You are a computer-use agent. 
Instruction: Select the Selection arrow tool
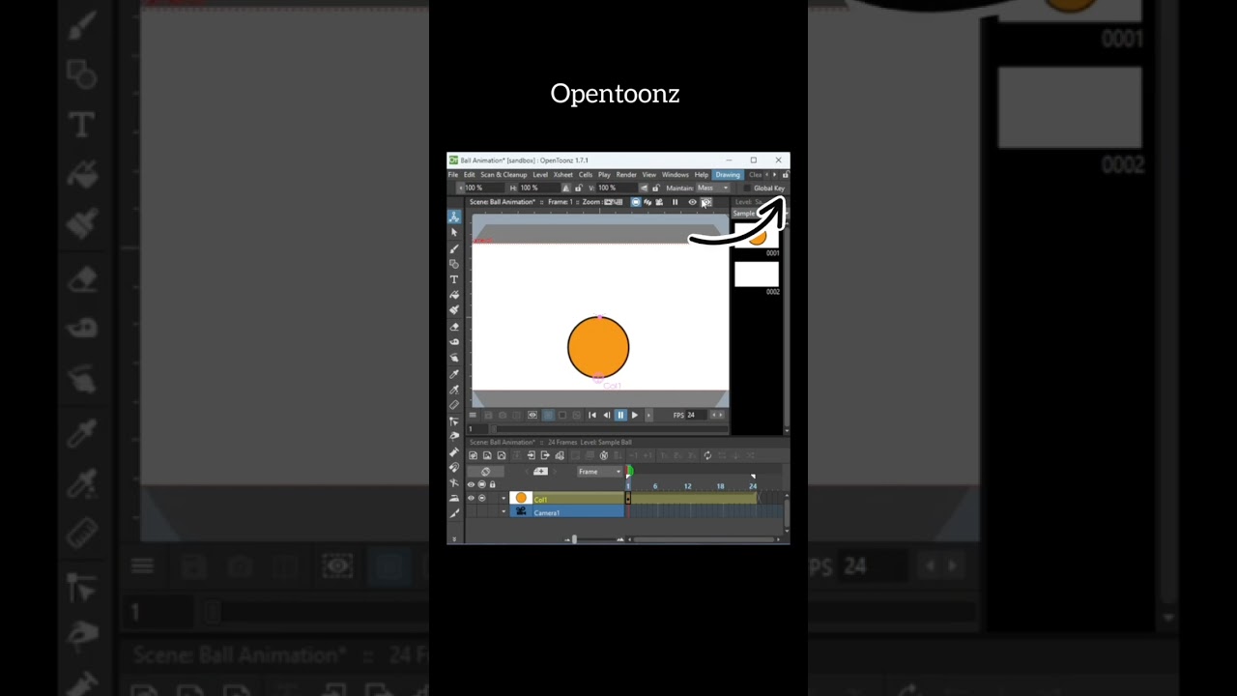[454, 232]
